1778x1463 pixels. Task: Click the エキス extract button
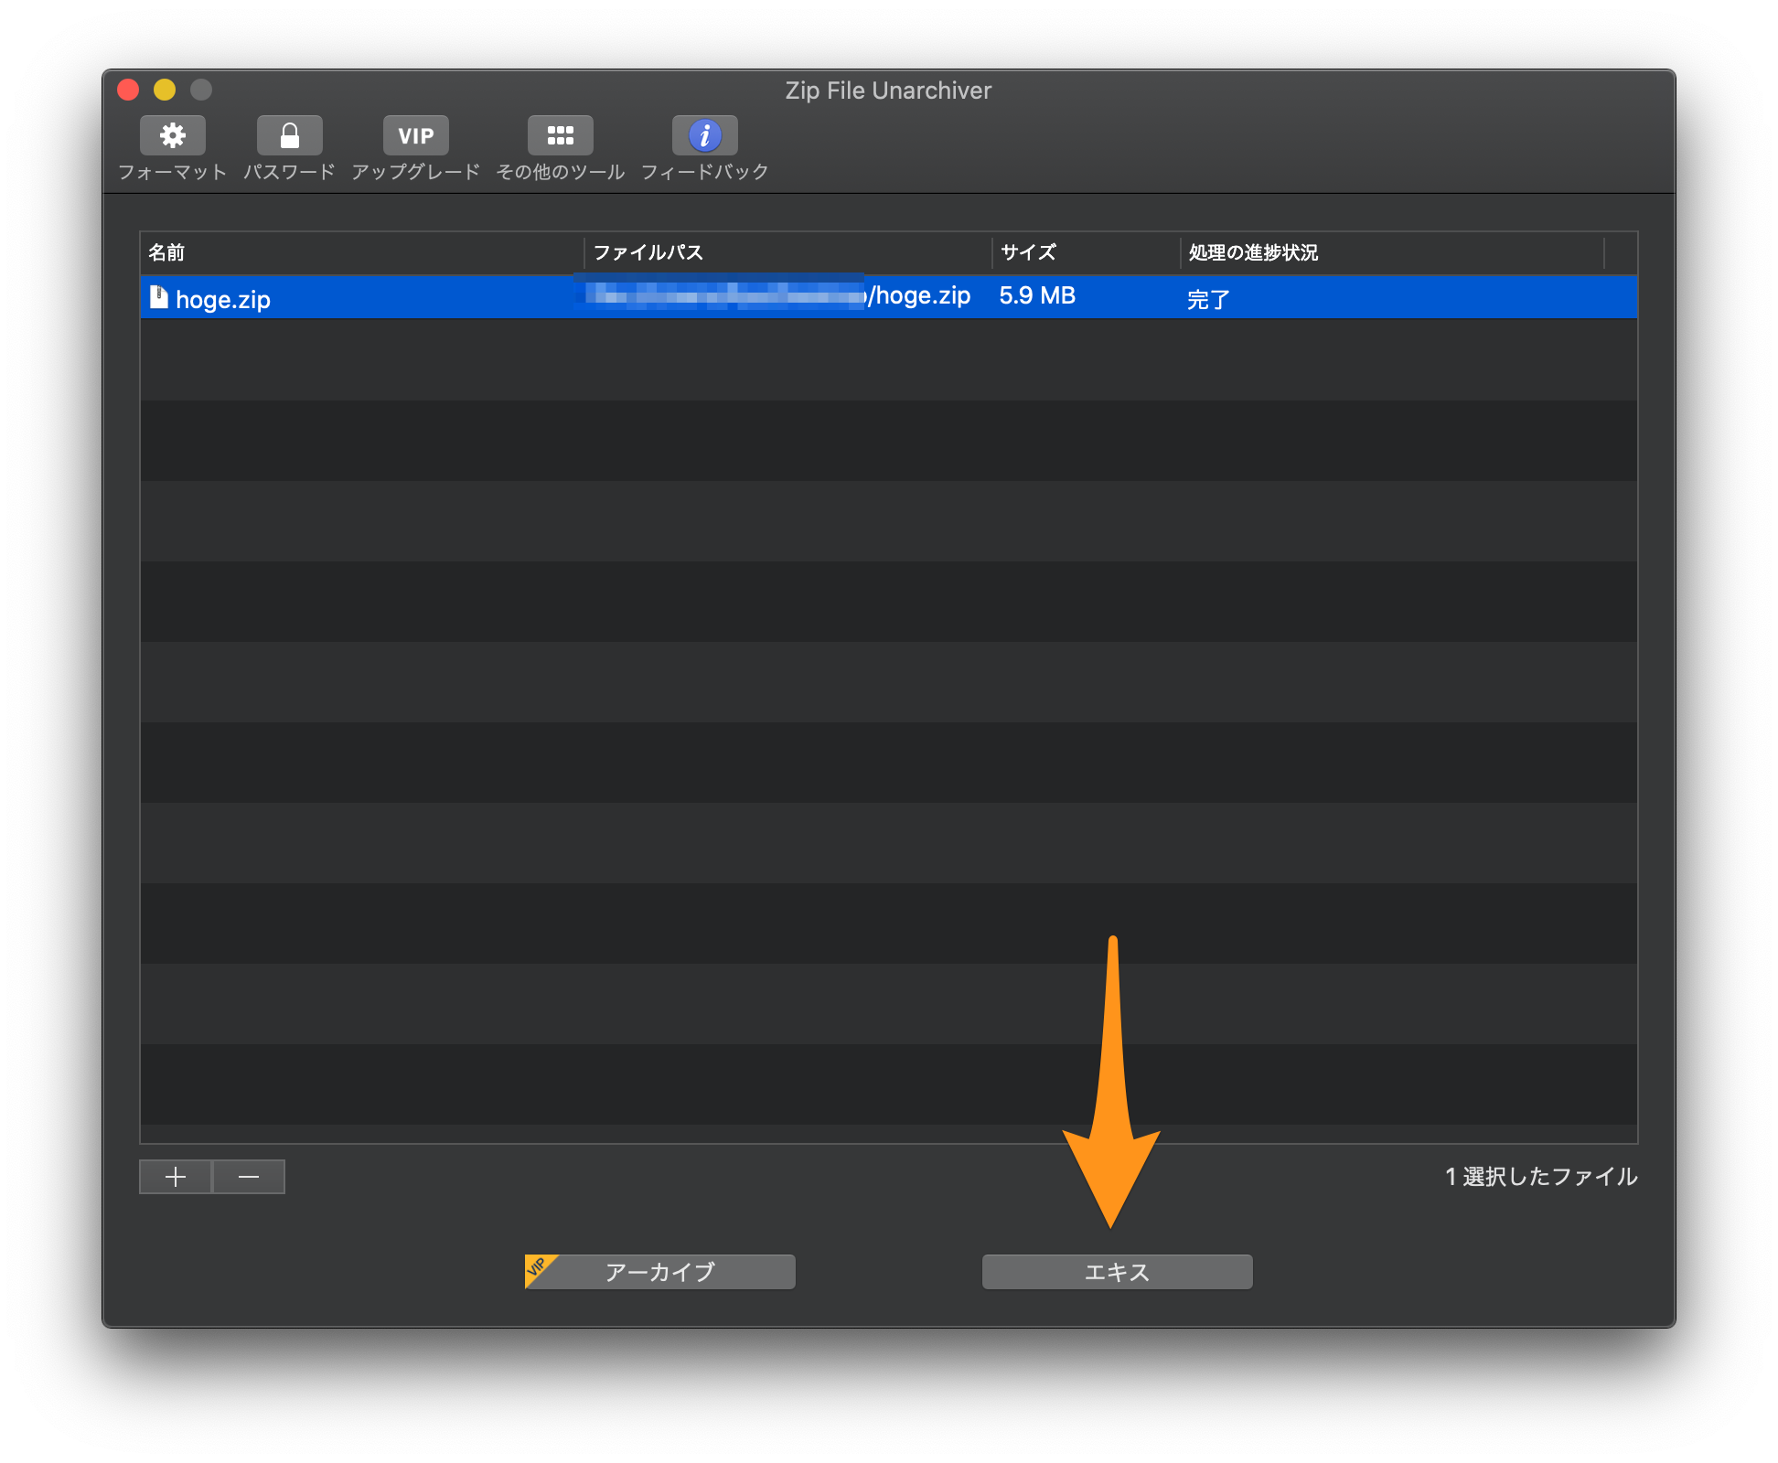coord(1117,1272)
